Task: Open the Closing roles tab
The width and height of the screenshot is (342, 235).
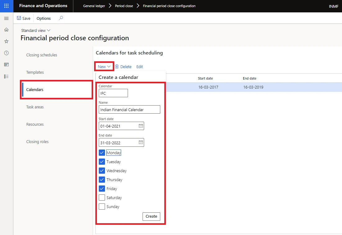Action: pos(37,142)
